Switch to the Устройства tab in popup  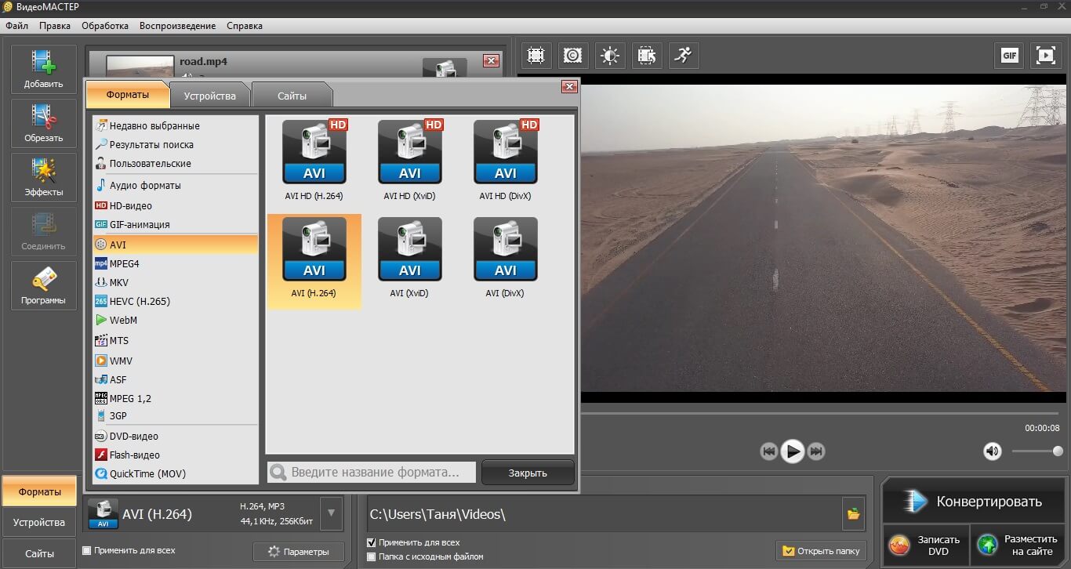click(210, 96)
